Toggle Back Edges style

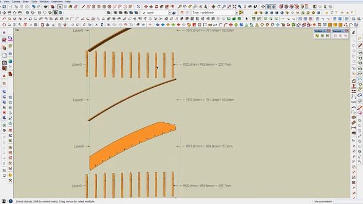click(x=33, y=12)
